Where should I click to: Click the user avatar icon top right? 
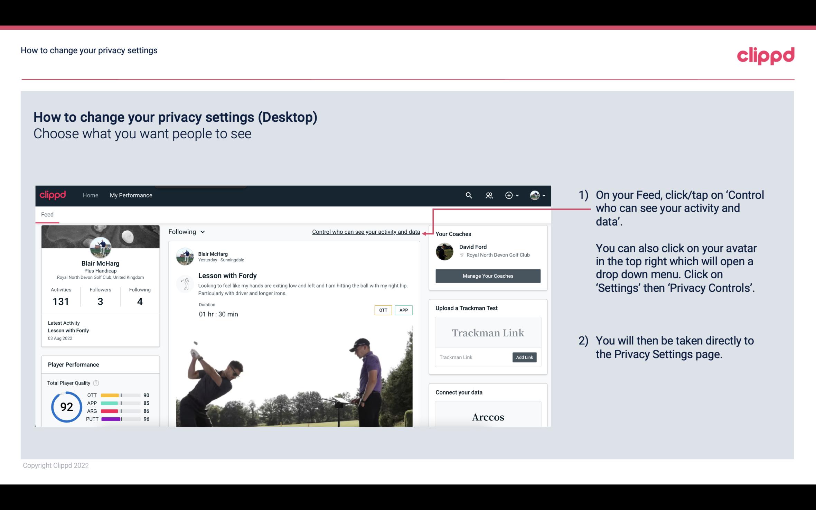(534, 195)
